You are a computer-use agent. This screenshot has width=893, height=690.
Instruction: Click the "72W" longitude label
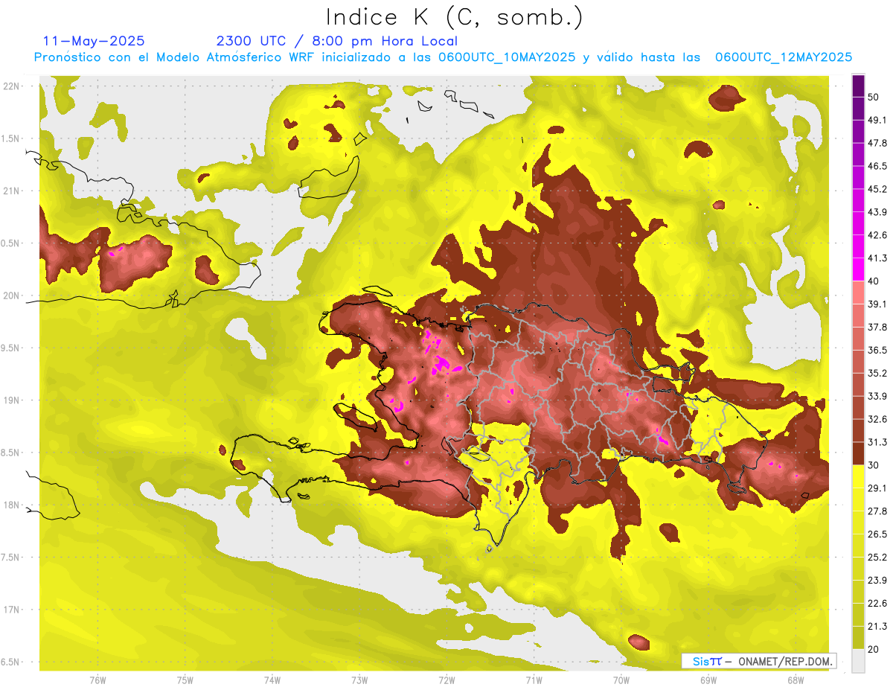tap(446, 680)
